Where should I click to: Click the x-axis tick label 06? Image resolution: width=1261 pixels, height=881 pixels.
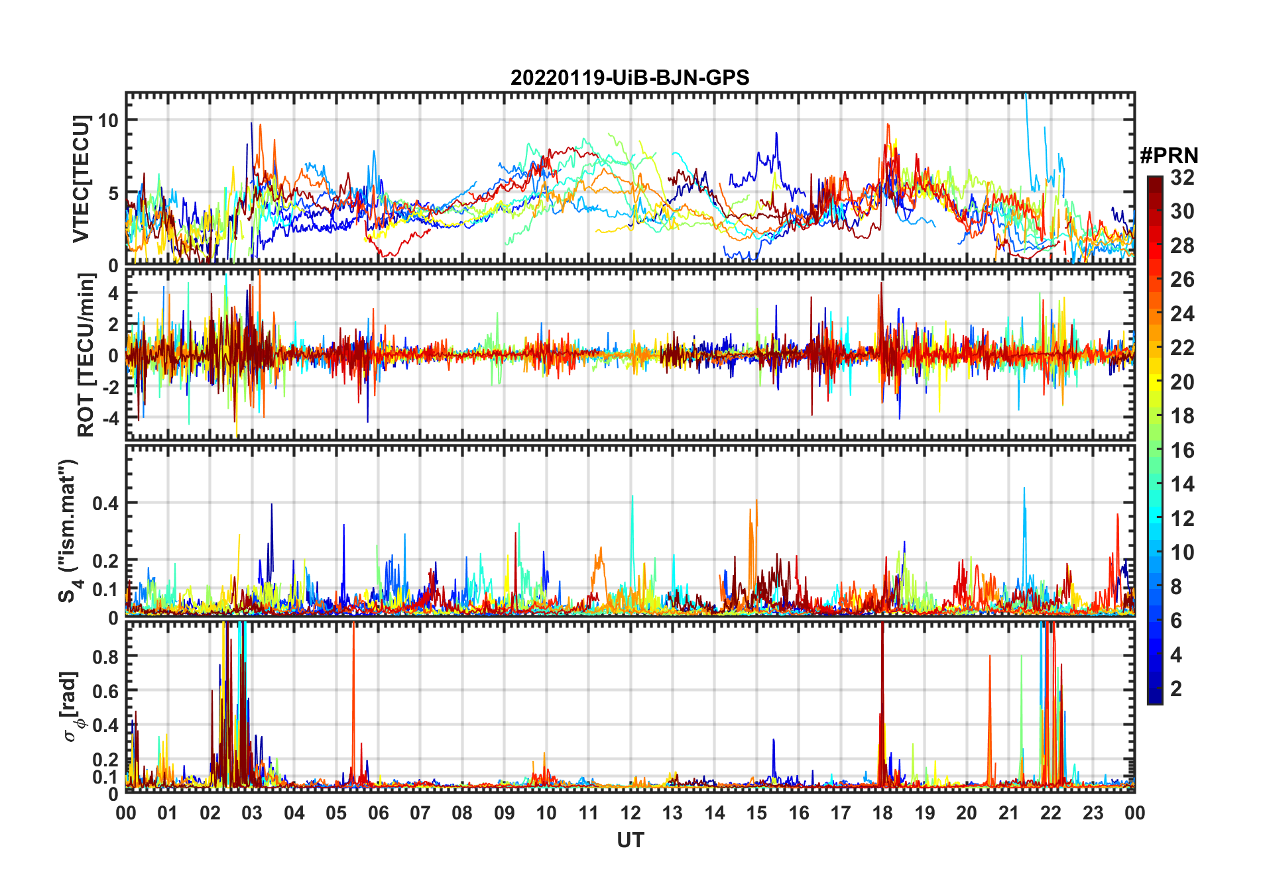pos(378,813)
